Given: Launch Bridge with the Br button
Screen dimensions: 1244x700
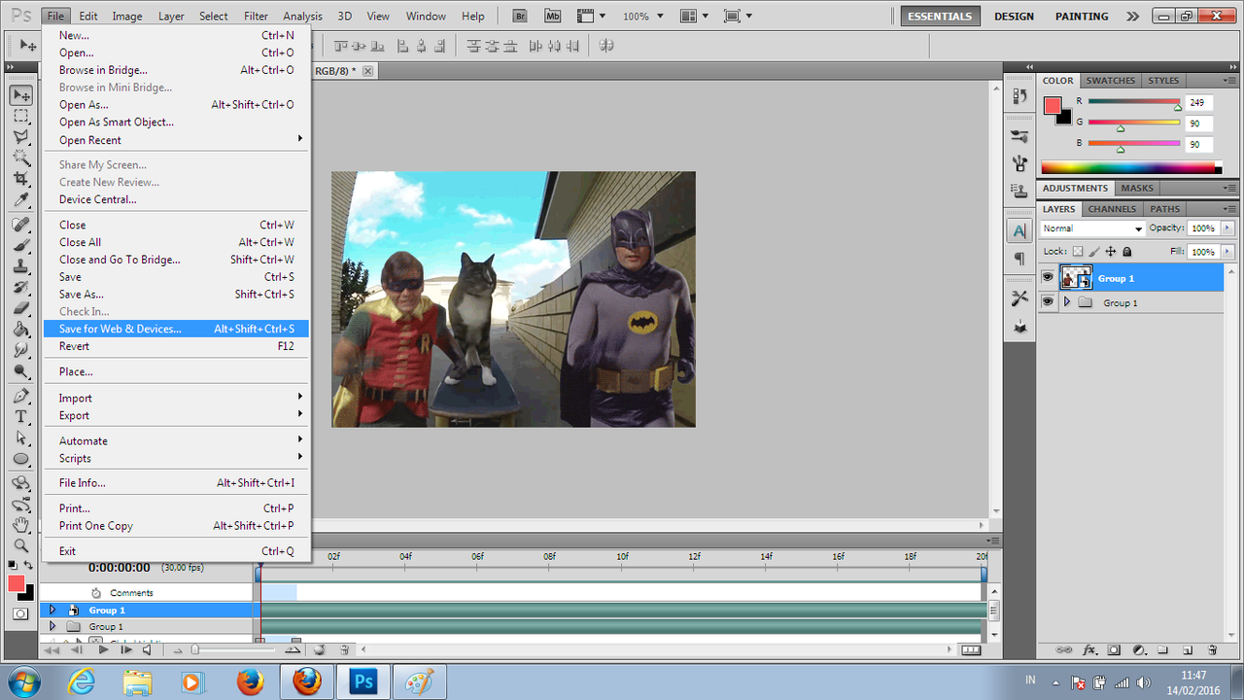Looking at the screenshot, I should [x=520, y=17].
